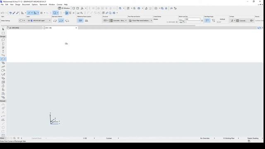This screenshot has height=149, width=265.
Task: Select the Beam tool
Action: pyautogui.click(x=3, y=55)
